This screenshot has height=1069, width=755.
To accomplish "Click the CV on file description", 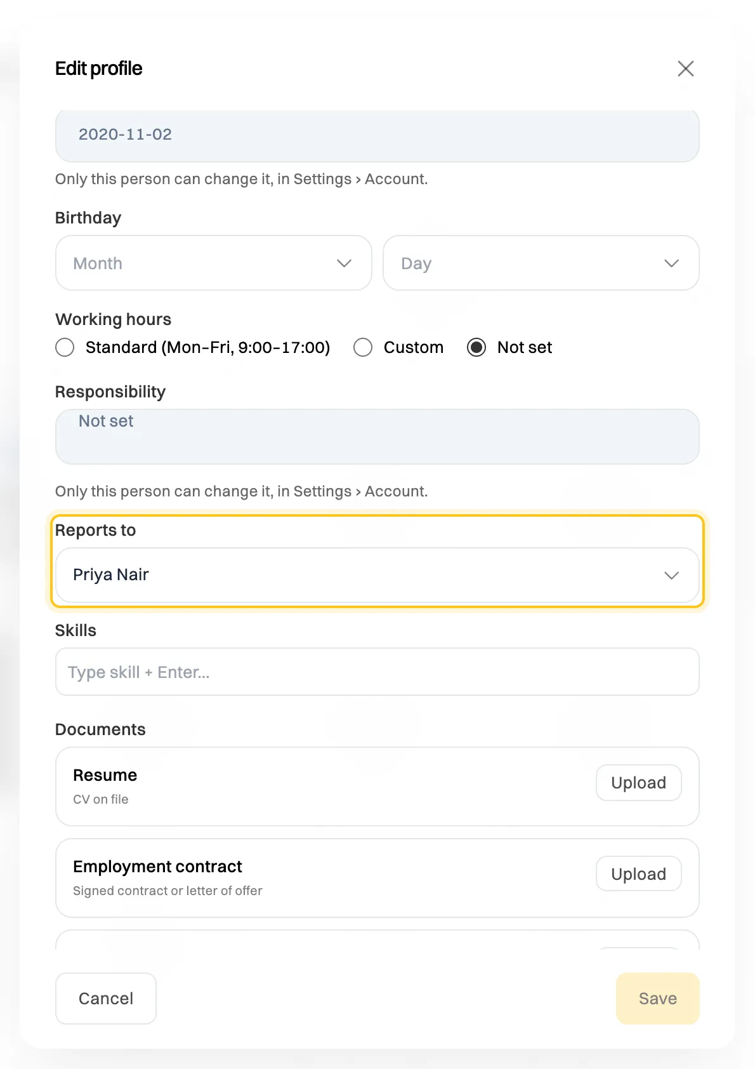I will [x=101, y=799].
